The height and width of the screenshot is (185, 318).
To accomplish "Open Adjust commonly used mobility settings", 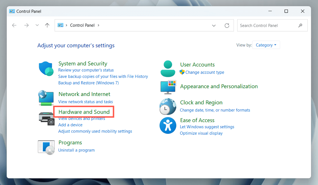I will [x=95, y=131].
